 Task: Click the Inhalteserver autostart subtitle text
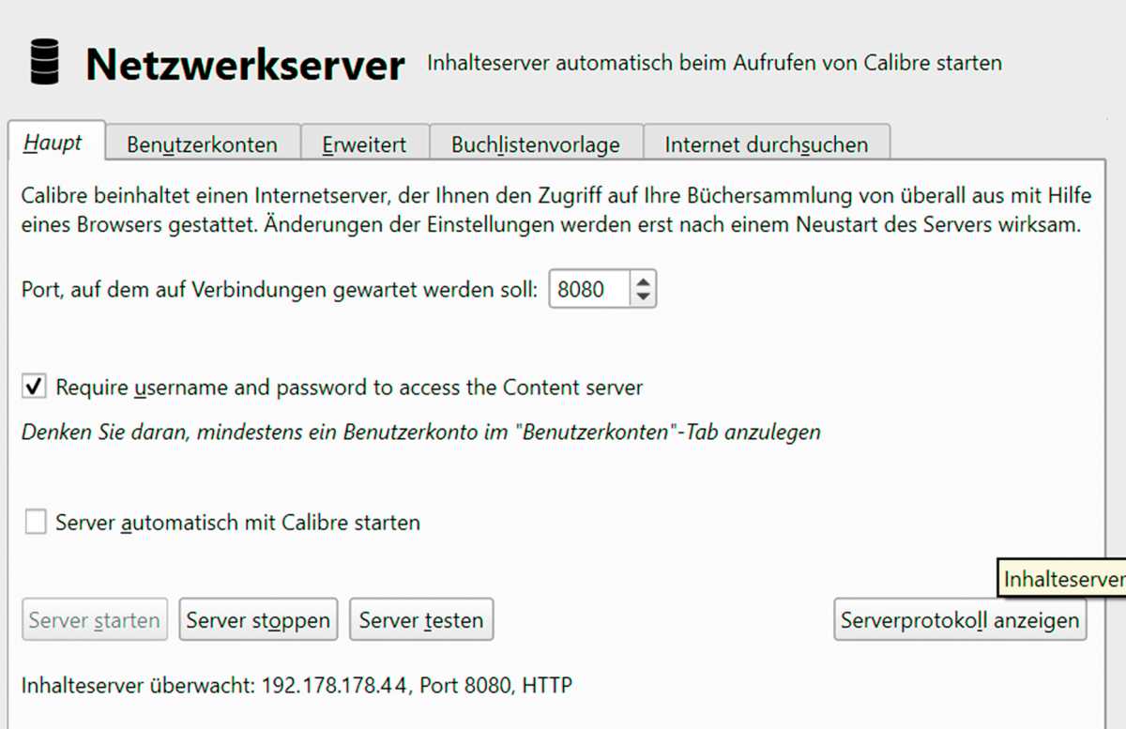pyautogui.click(x=713, y=62)
